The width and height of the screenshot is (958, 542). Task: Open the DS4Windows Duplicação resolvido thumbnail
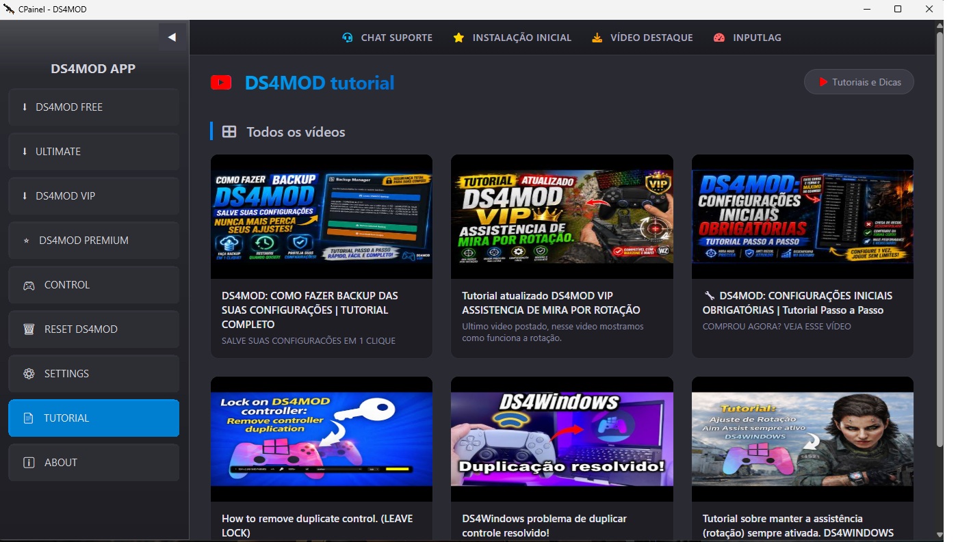point(562,439)
